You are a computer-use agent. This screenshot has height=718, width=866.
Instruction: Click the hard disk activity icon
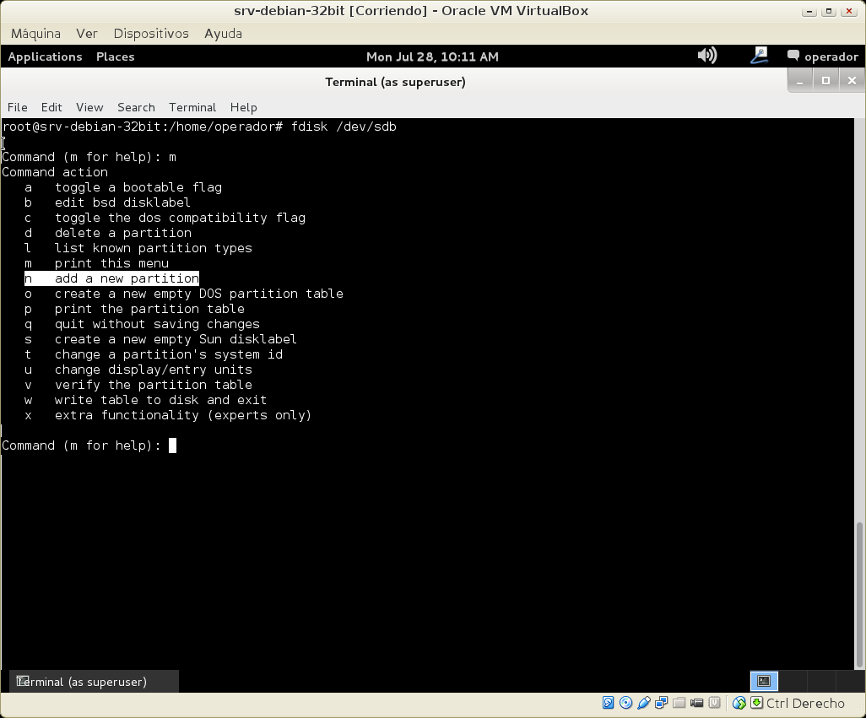(608, 703)
